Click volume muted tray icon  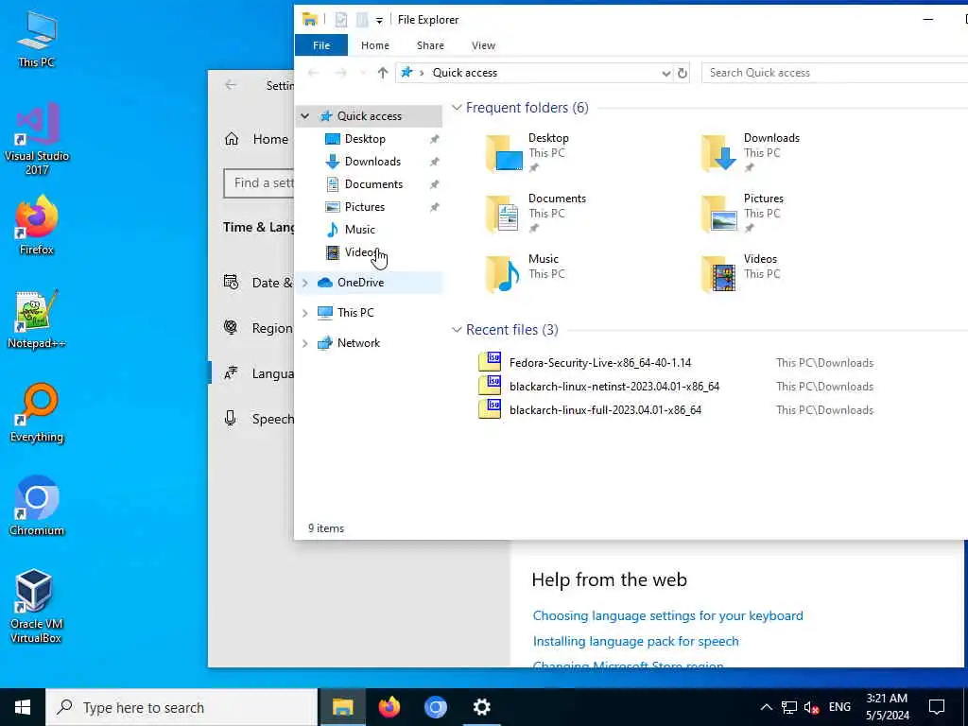point(811,707)
